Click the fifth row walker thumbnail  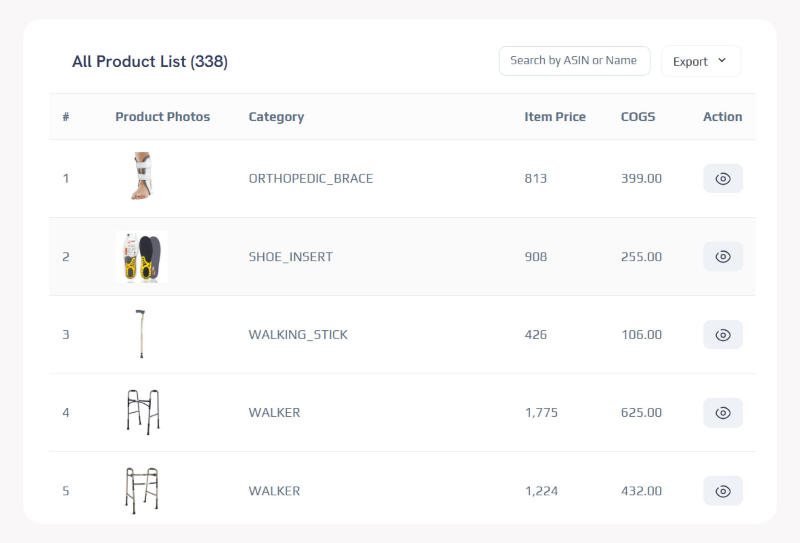tap(142, 490)
